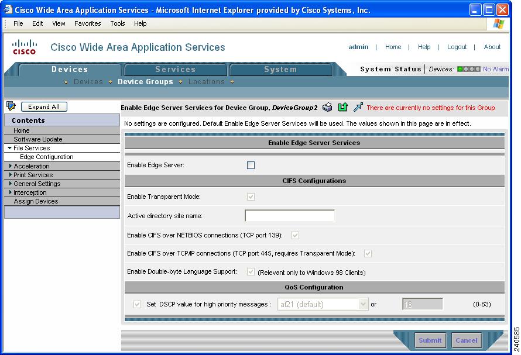Click the 'No settings are configured' message
Viewport: 521px width, 355px height.
point(297,123)
